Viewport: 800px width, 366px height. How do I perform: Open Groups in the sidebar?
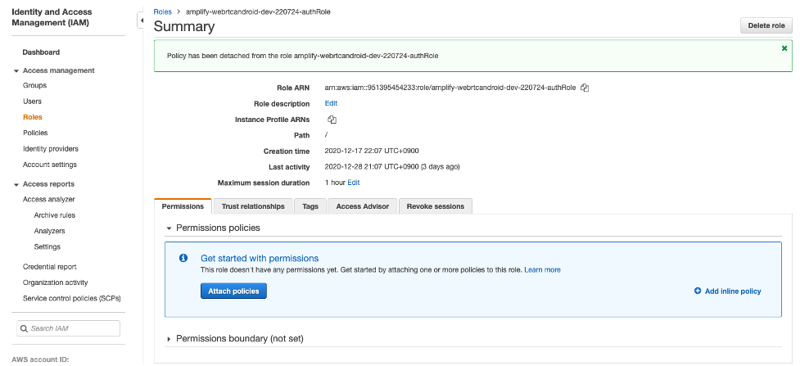(34, 85)
